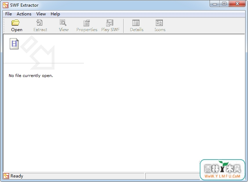248x182 pixels.
Task: Close the SWF Extractor window
Action: point(237,4)
